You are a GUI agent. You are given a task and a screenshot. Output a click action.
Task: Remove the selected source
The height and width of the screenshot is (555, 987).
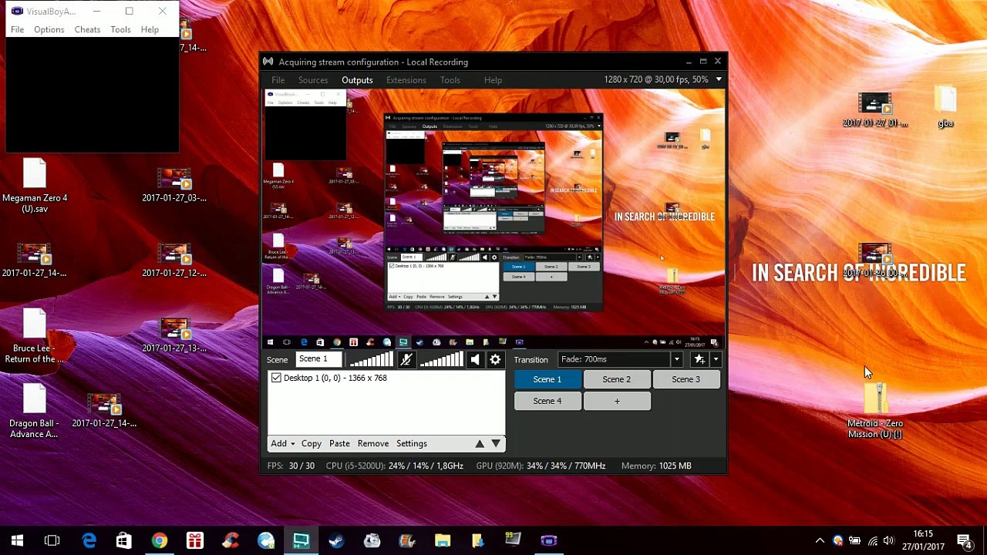[x=373, y=443]
